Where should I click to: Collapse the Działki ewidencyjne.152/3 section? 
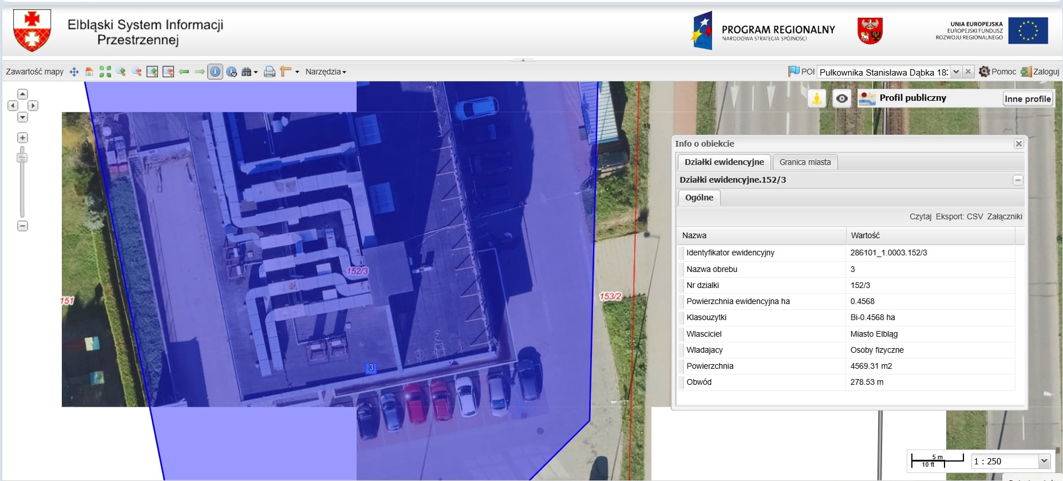(1018, 180)
